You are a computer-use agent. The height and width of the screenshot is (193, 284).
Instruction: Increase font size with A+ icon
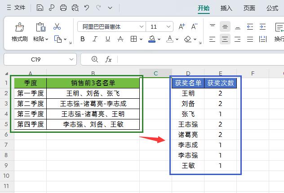point(182,27)
